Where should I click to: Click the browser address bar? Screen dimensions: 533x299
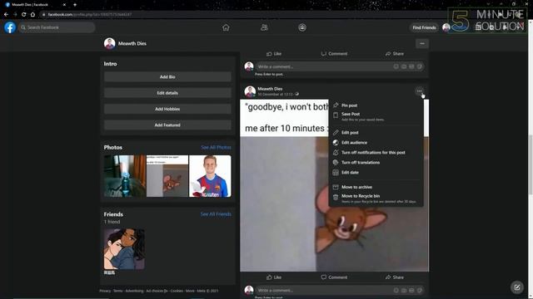238,15
